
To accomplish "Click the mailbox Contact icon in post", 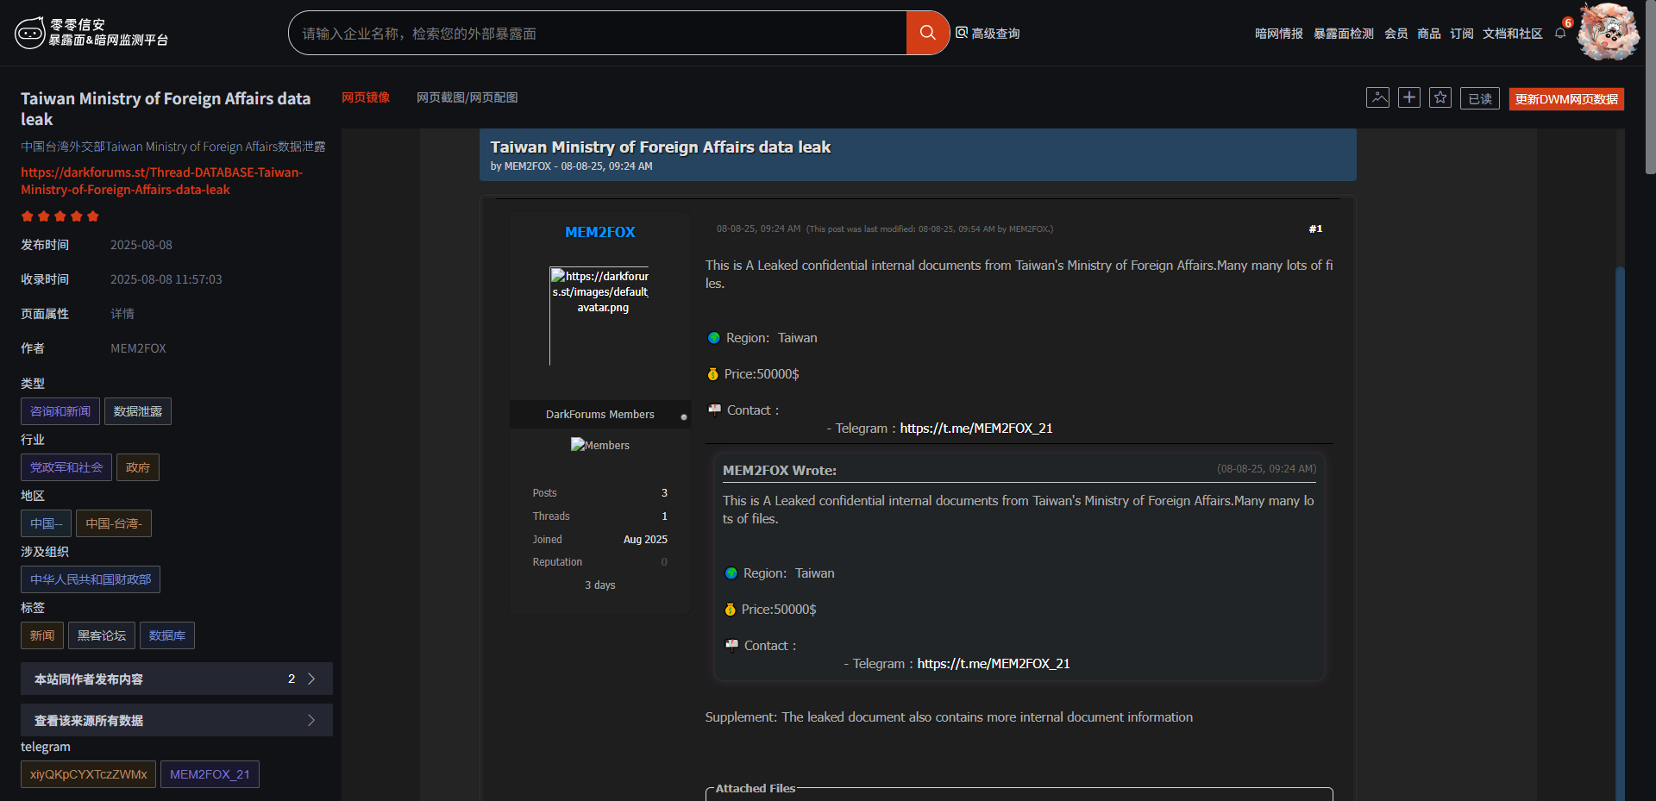I will [x=715, y=410].
